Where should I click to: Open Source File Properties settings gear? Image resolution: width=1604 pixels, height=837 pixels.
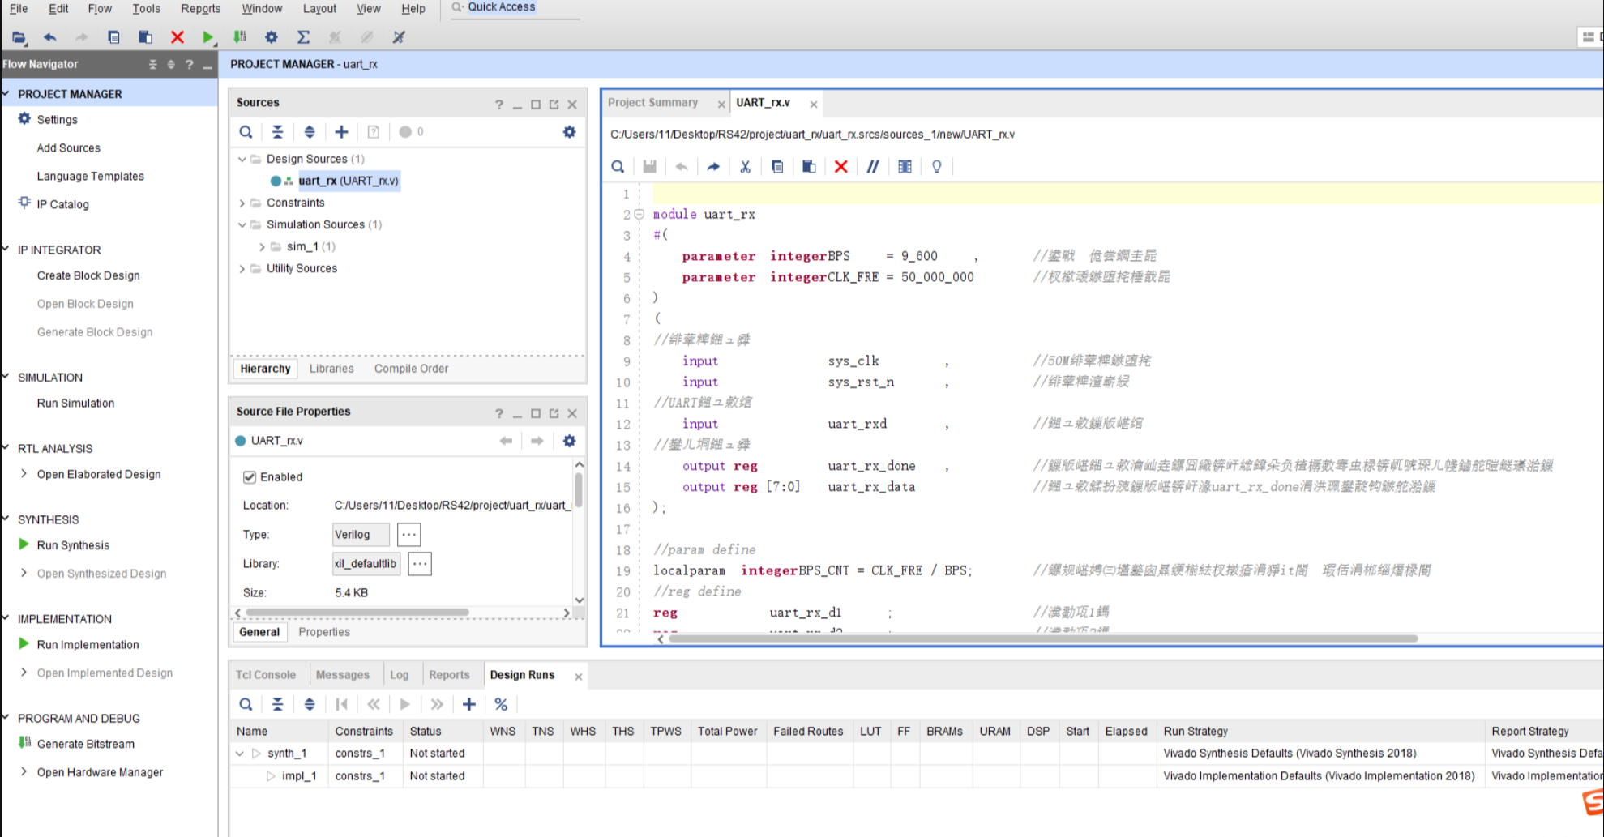point(570,441)
